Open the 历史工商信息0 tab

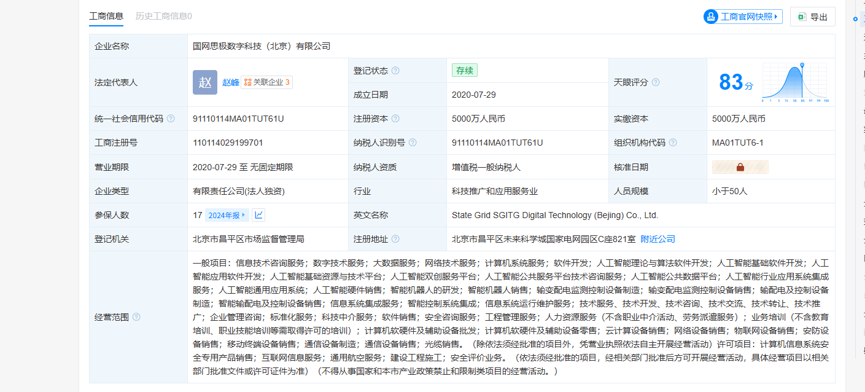point(164,17)
